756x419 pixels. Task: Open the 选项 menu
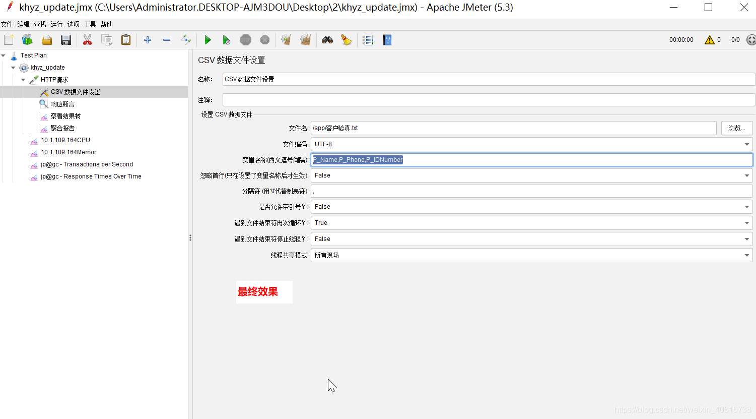pyautogui.click(x=73, y=24)
